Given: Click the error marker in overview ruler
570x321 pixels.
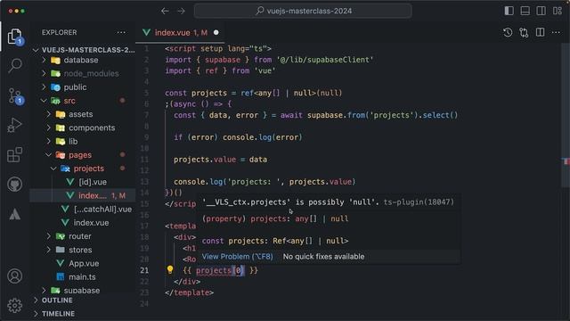Looking at the screenshot, I should [566, 160].
